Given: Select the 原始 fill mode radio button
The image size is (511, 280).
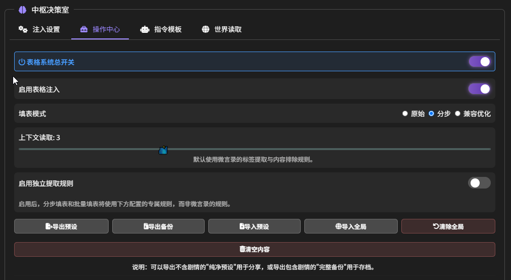Looking at the screenshot, I should (x=405, y=114).
